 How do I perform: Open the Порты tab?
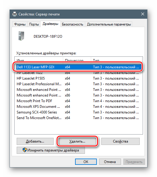[x=34, y=24]
